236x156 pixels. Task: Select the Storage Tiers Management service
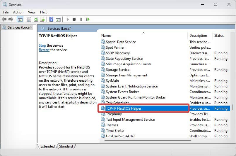point(126,75)
